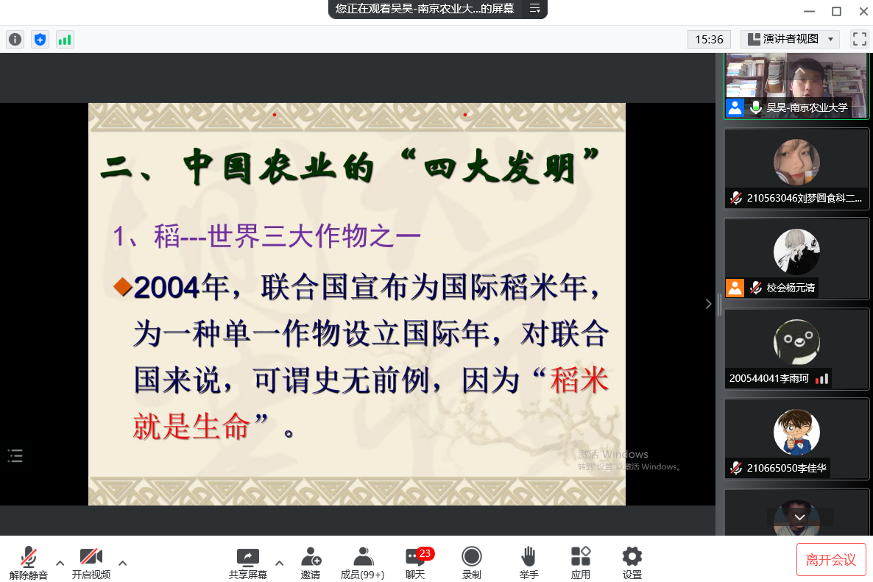Open the invite participants icon
The image size is (873, 582).
(311, 563)
